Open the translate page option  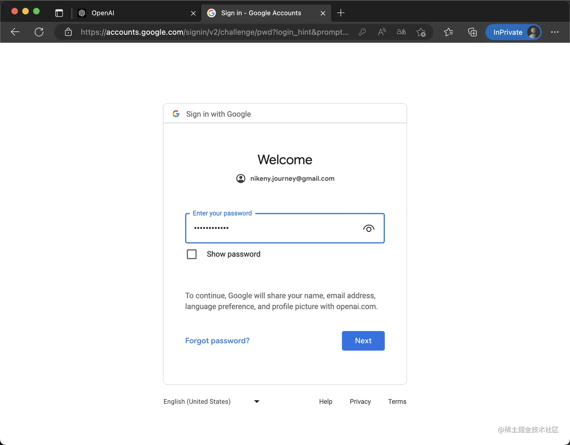tap(401, 32)
